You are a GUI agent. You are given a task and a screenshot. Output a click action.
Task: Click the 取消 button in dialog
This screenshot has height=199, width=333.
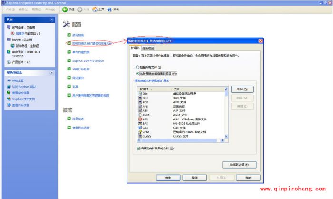coord(195,178)
